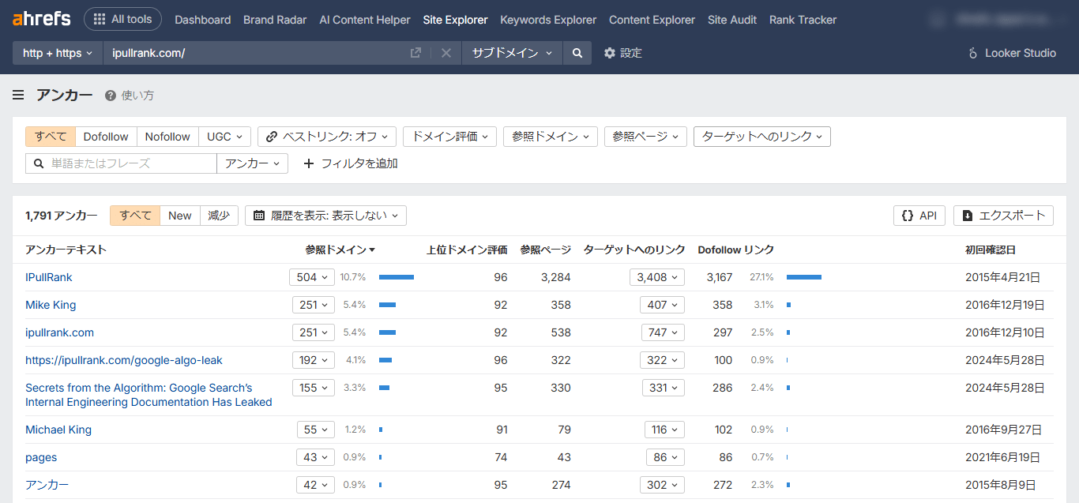Click the search magnifier to run analysis
Image resolution: width=1079 pixels, height=503 pixels.
[577, 53]
